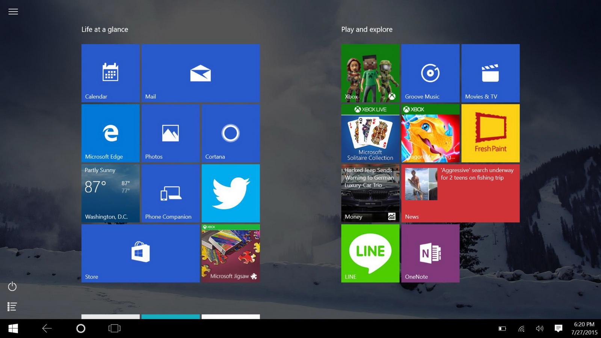This screenshot has width=601, height=338.
Task: Open the hamburger menu at top left
Action: click(x=13, y=12)
